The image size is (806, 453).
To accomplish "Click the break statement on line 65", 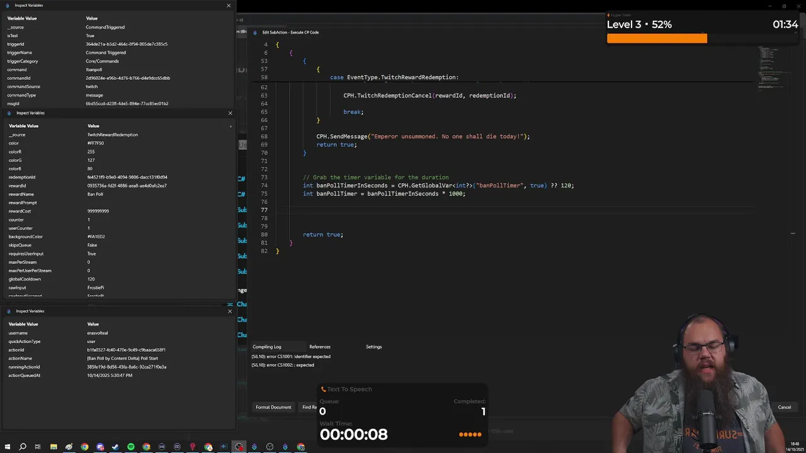I will (x=353, y=112).
